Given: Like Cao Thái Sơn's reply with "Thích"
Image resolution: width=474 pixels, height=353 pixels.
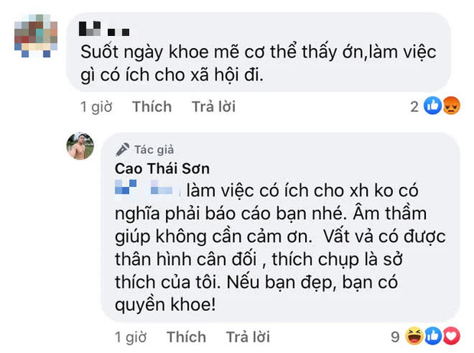Looking at the screenshot, I should click(187, 336).
